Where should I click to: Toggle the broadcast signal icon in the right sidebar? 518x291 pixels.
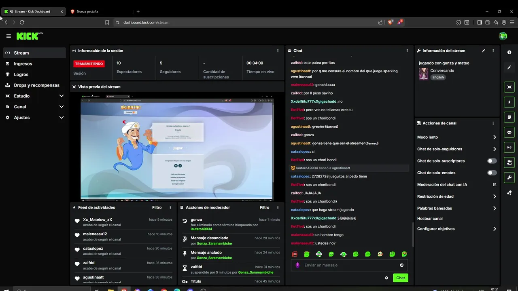(510, 147)
